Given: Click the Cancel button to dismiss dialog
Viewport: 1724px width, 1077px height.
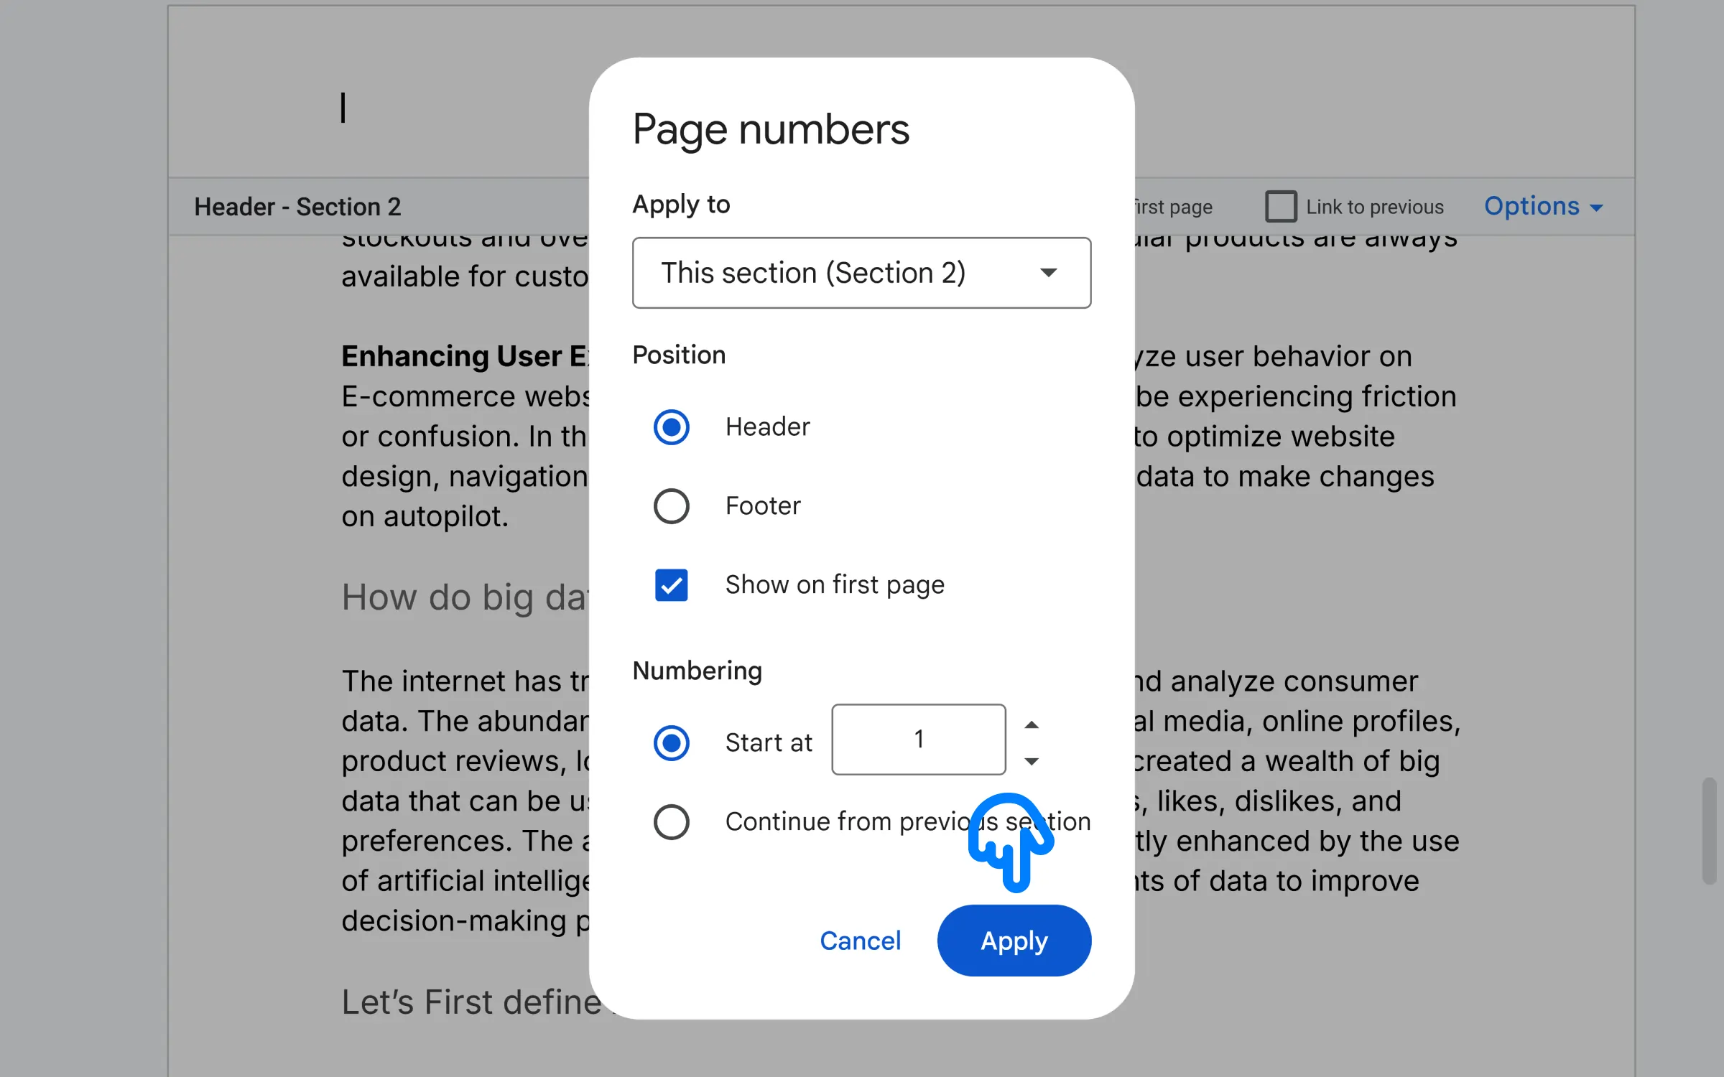Looking at the screenshot, I should (x=860, y=941).
